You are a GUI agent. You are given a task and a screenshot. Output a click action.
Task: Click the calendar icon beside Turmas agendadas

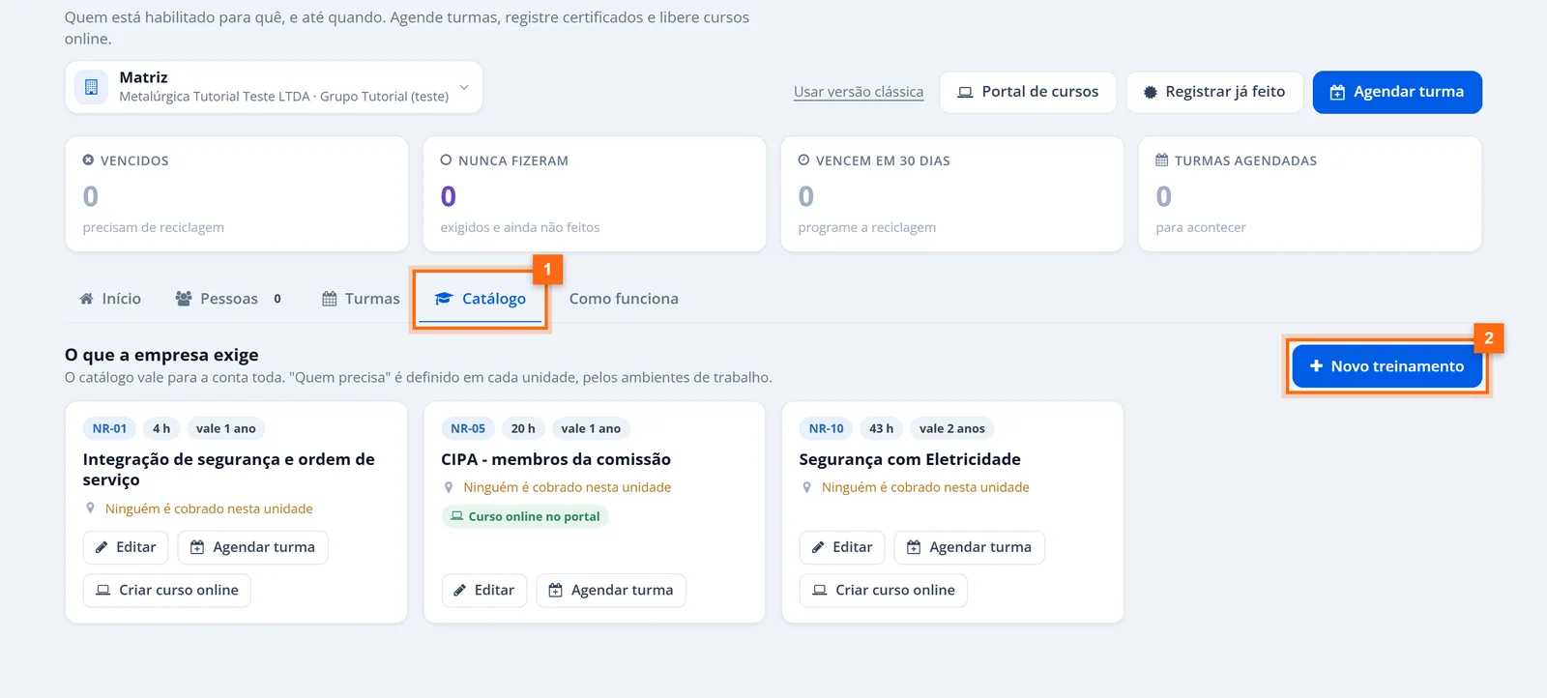click(x=1162, y=160)
